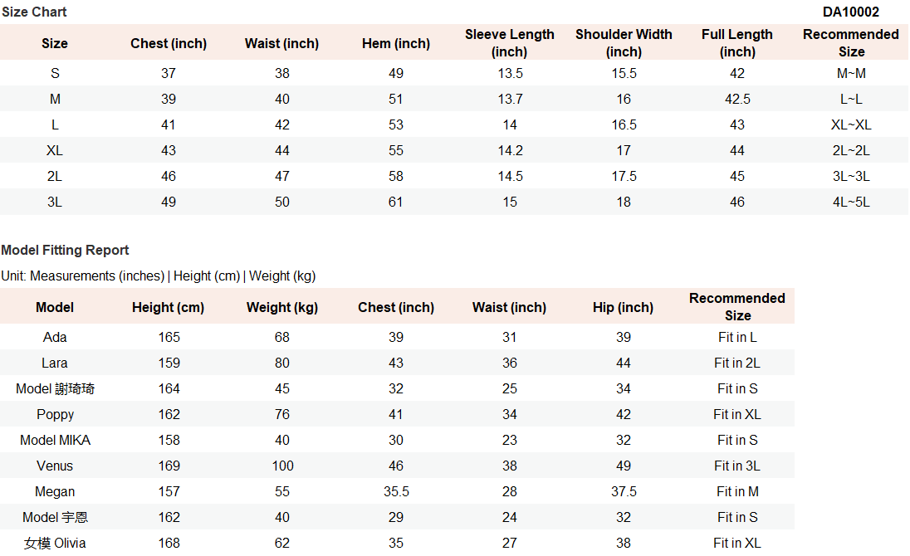Image resolution: width=910 pixels, height=556 pixels.
Task: Select Megan's chest value 35.5
Action: [x=396, y=492]
